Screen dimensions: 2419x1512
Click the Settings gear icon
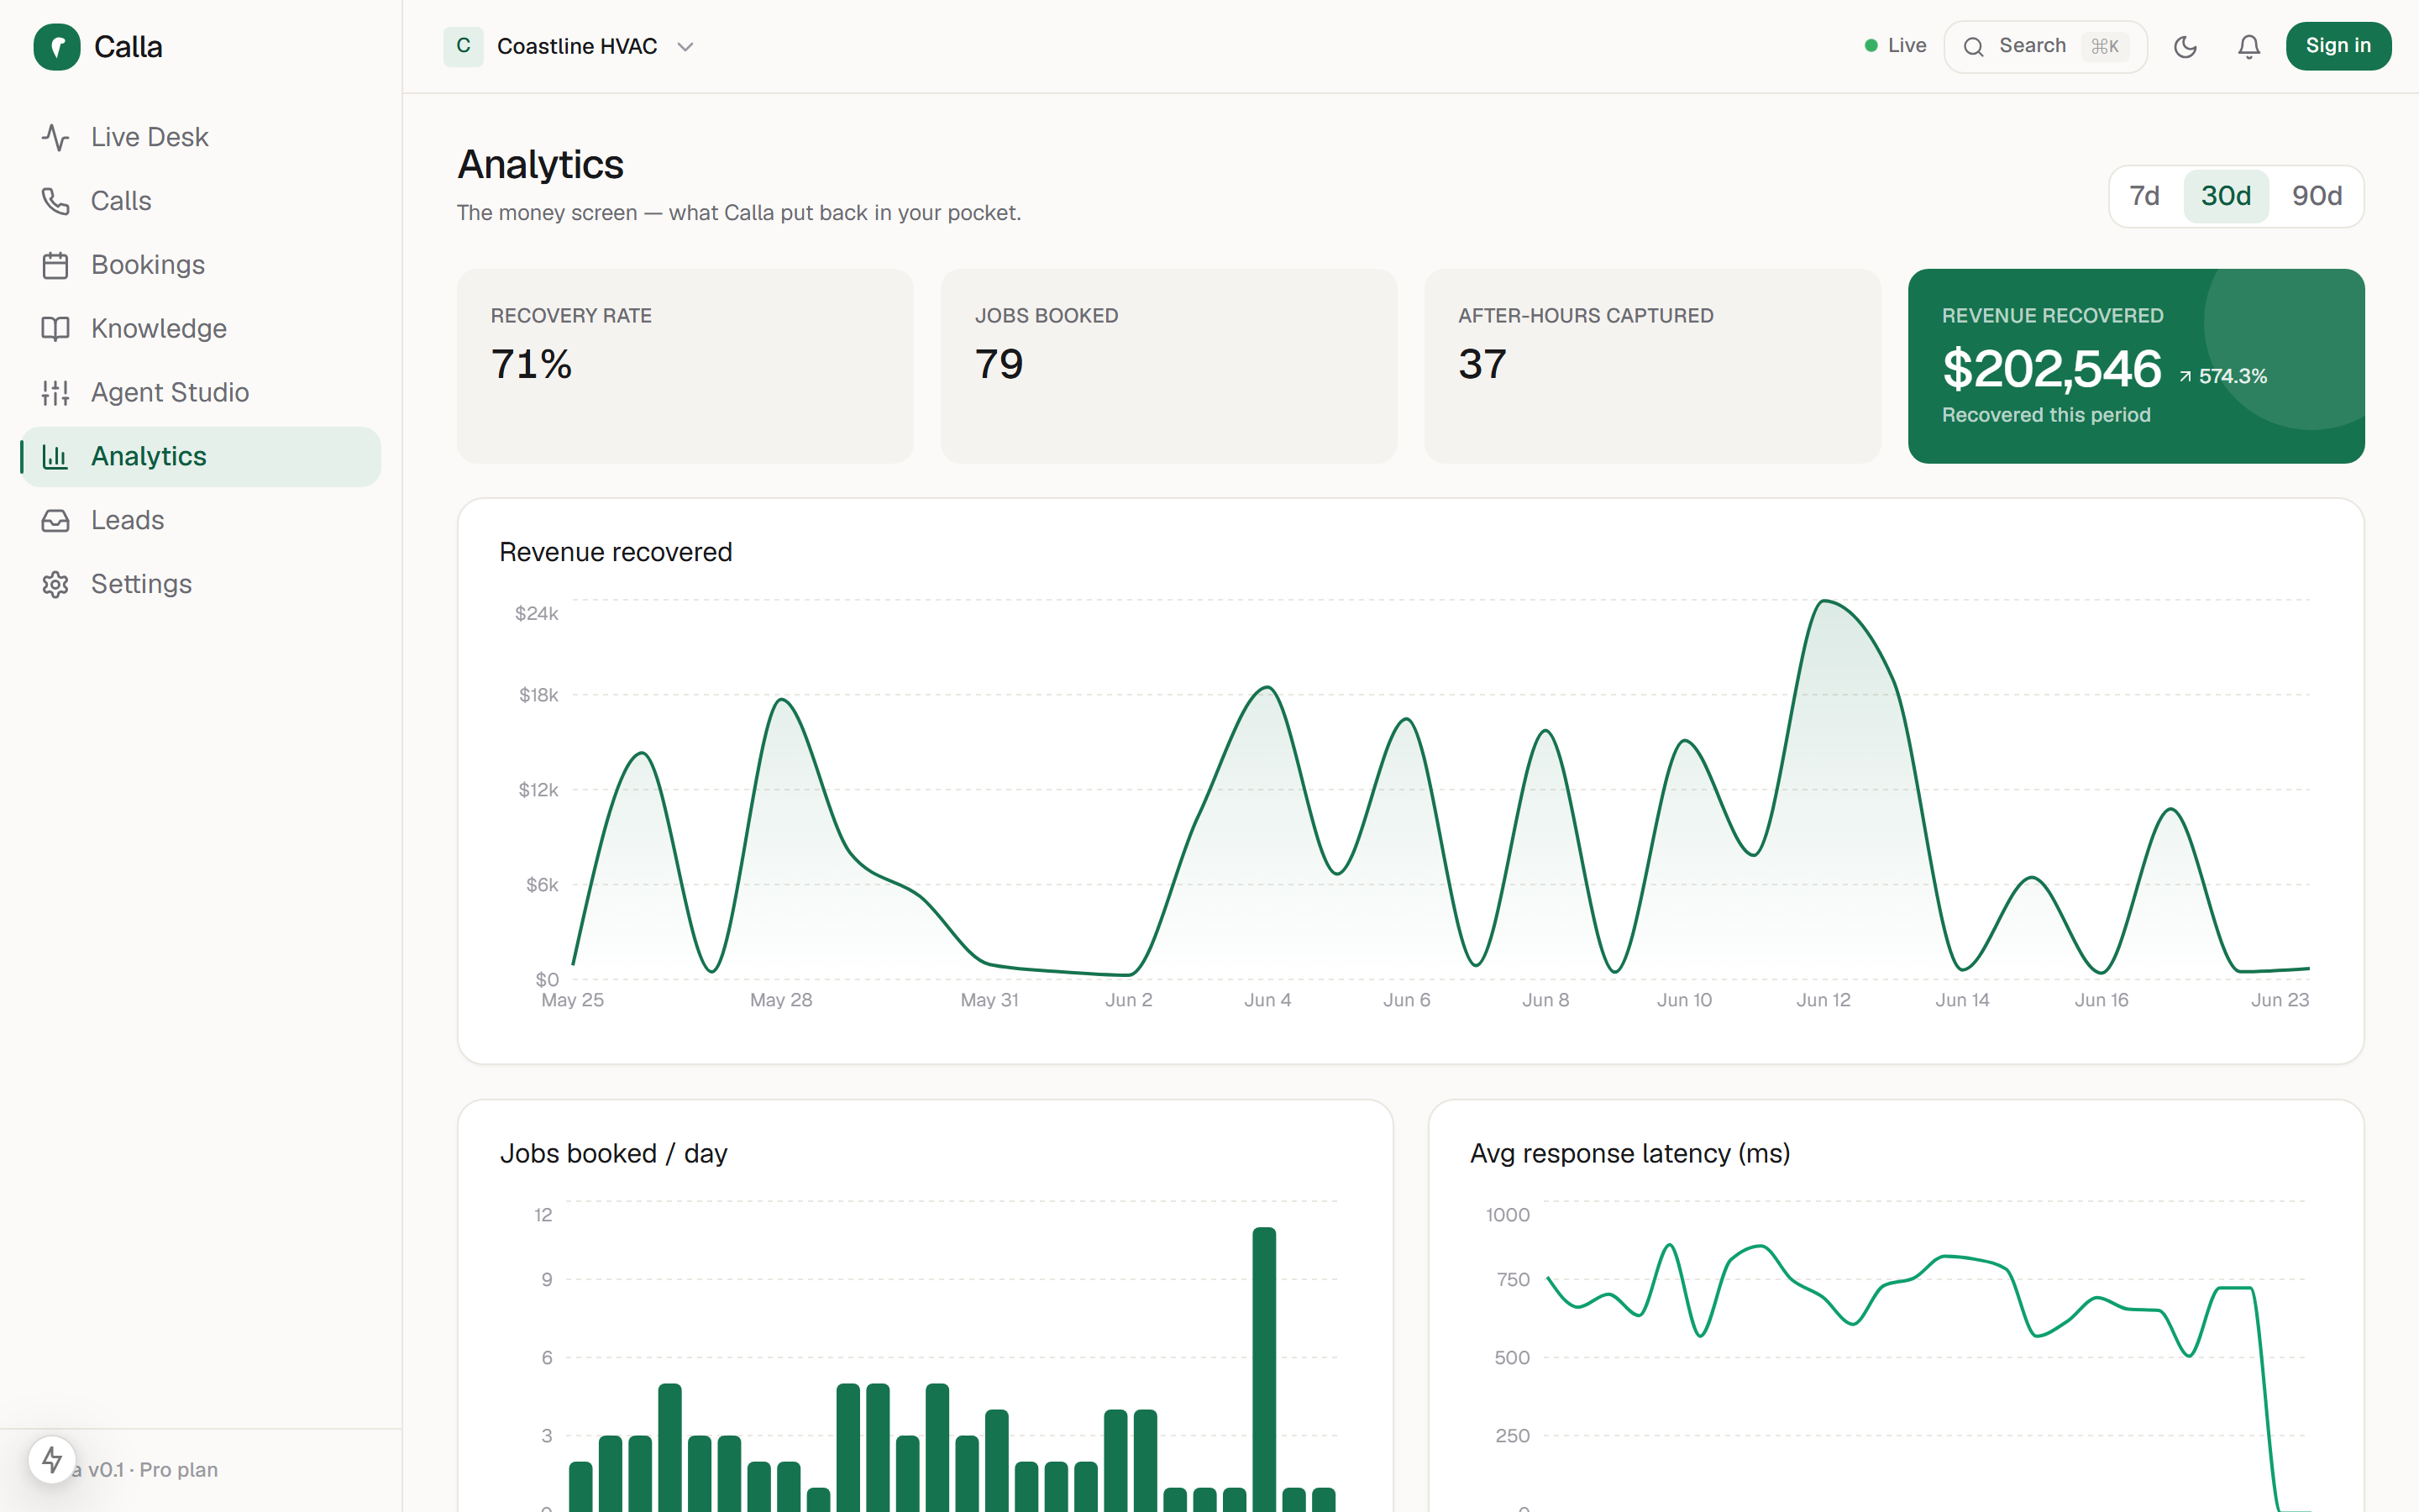coord(55,585)
